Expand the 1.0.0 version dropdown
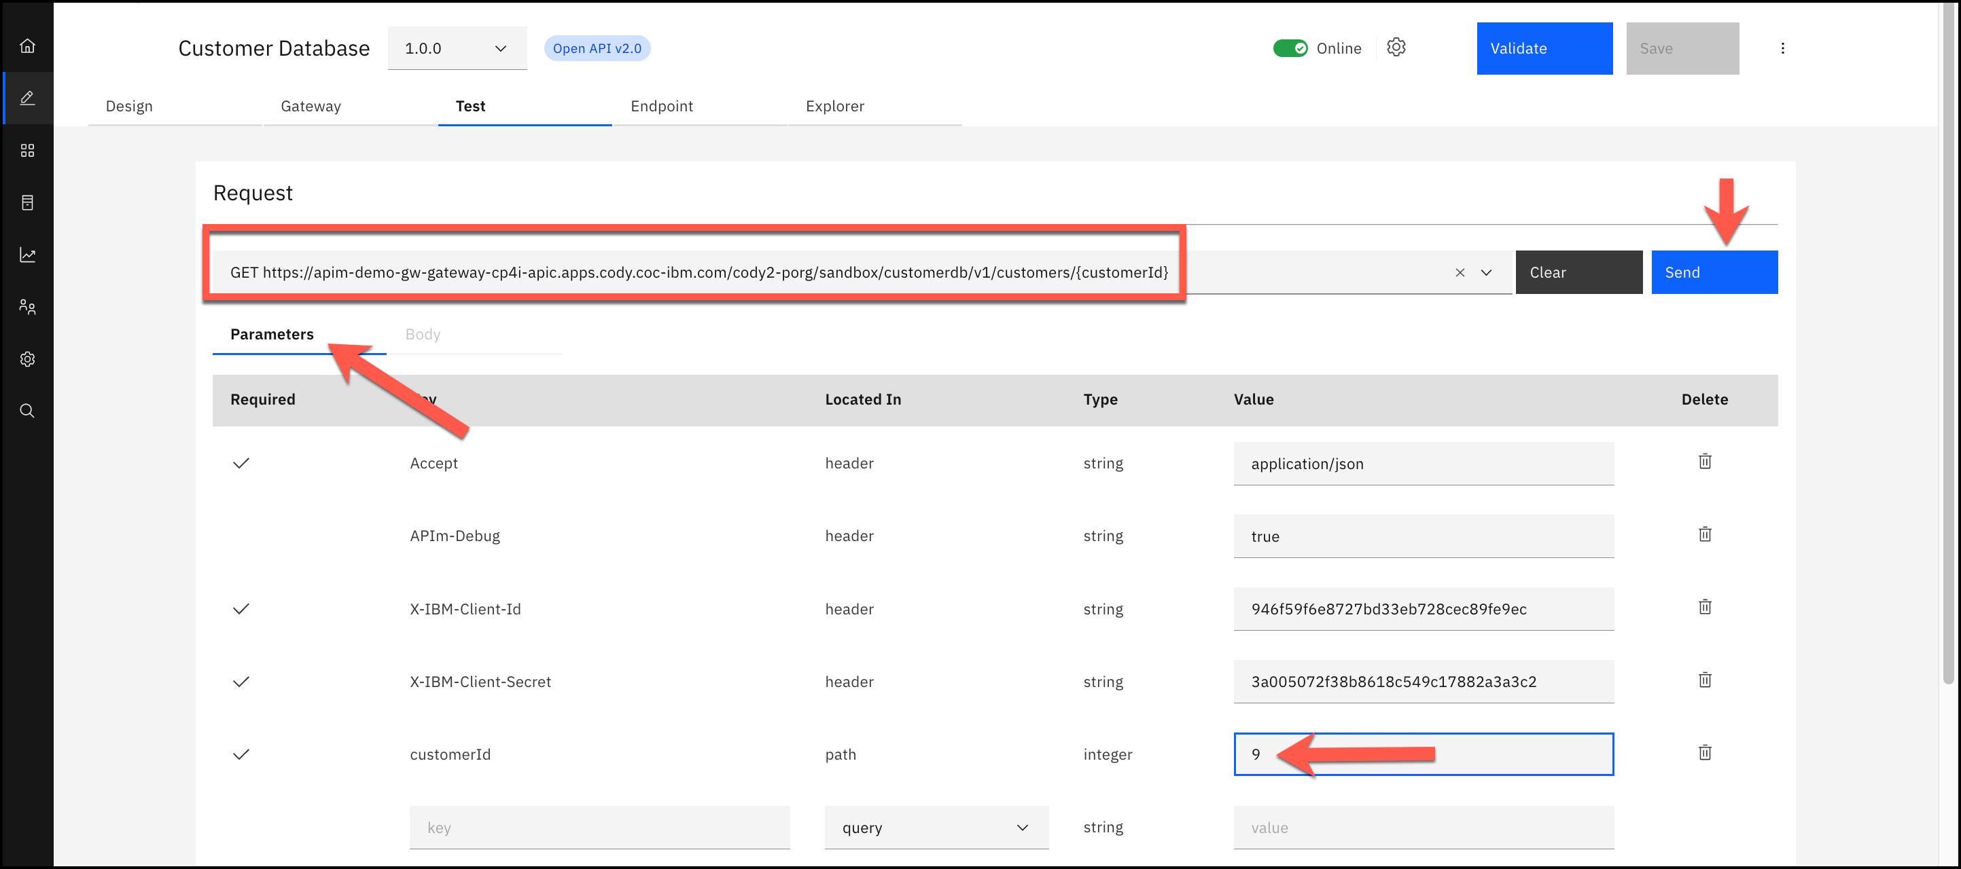1961x869 pixels. (457, 48)
